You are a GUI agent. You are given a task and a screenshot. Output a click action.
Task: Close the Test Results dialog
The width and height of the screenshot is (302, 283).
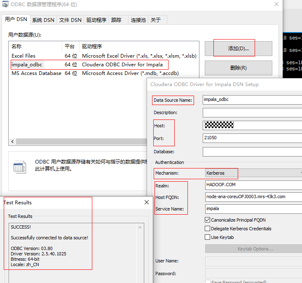coord(147,202)
